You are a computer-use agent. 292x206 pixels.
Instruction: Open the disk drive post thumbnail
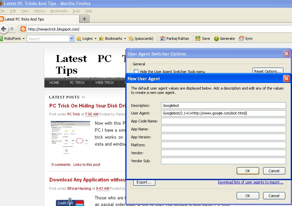pos(70,137)
